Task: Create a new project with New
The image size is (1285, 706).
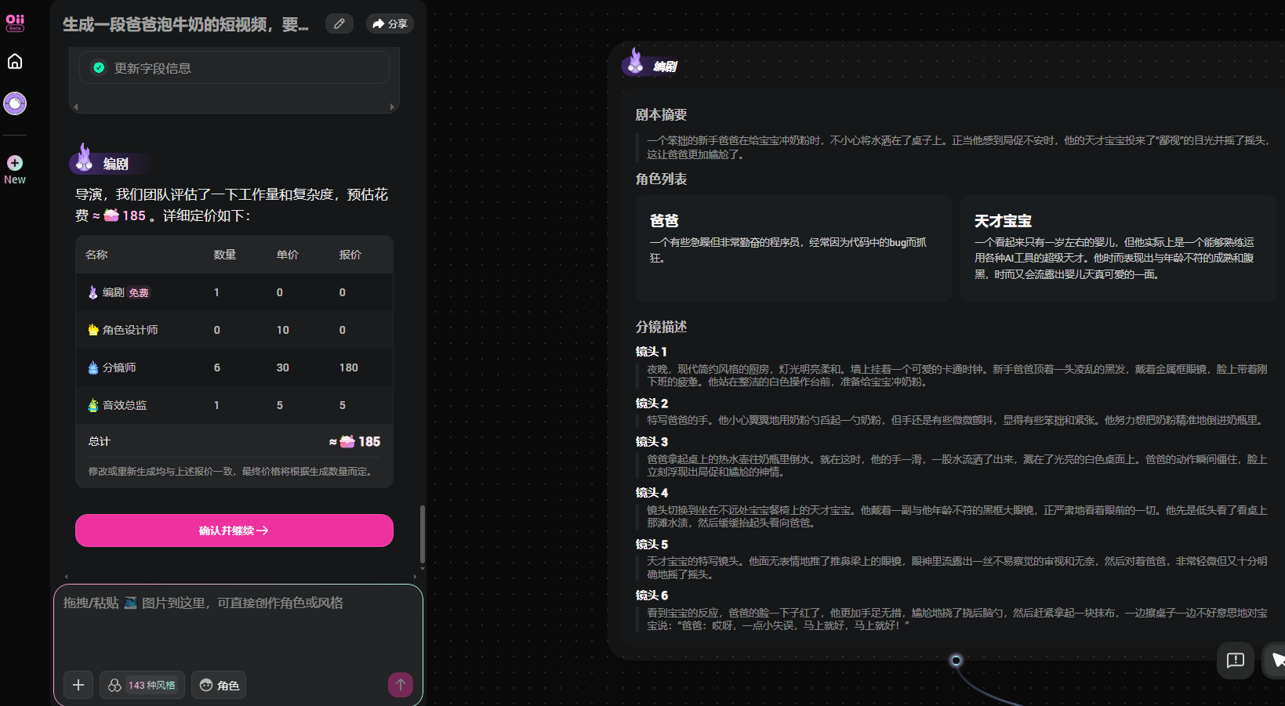Action: 15,168
